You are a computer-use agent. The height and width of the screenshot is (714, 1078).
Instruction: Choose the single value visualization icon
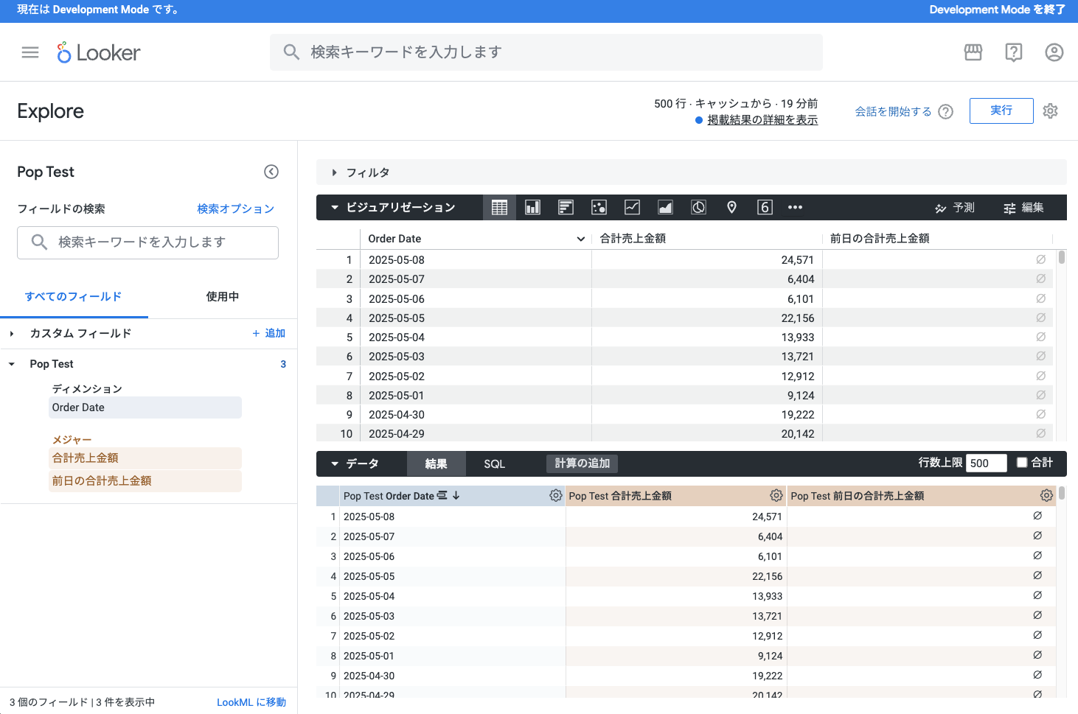click(765, 208)
